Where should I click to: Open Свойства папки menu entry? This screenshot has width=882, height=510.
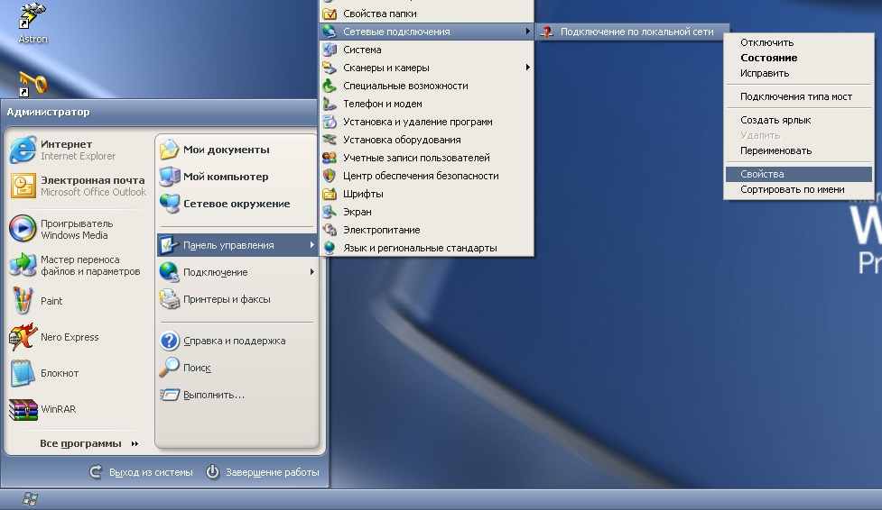pyautogui.click(x=426, y=14)
